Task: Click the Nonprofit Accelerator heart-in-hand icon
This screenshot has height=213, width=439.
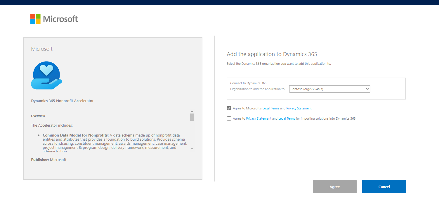Action: [46, 75]
